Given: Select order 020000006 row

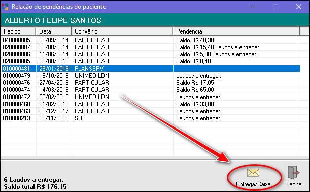Looking at the screenshot, I should [x=150, y=54].
